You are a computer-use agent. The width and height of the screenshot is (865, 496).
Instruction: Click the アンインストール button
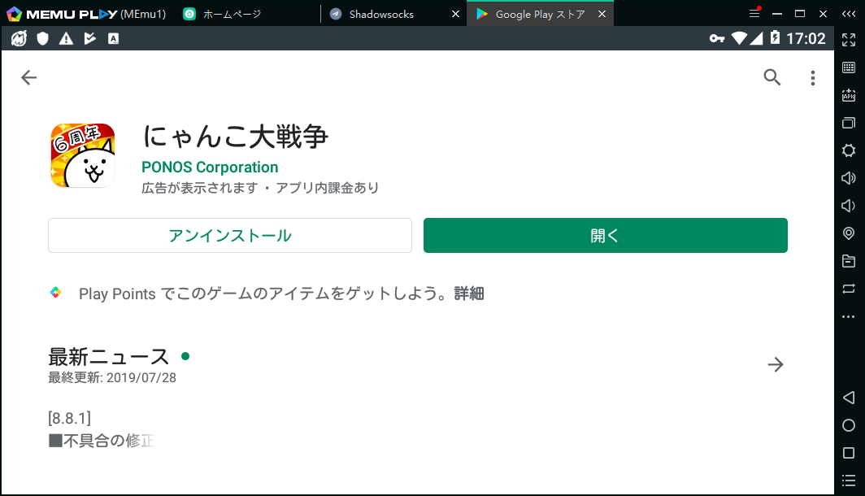click(230, 236)
